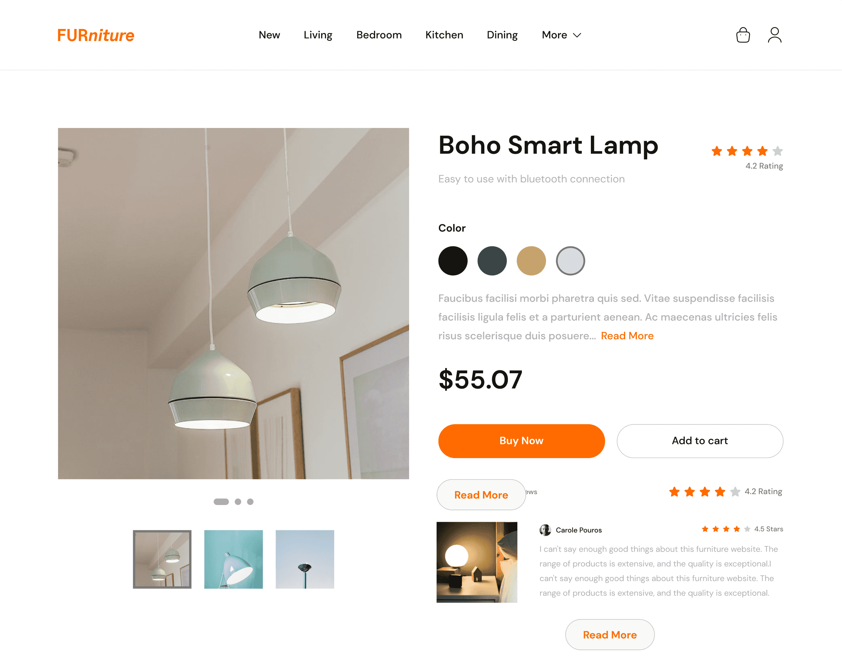Viewport: 842px width, 668px height.
Task: Select the light grey color swatch
Action: pyautogui.click(x=569, y=260)
